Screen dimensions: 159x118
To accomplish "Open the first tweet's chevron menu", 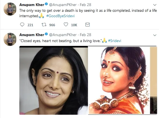I will tap(154, 5).
